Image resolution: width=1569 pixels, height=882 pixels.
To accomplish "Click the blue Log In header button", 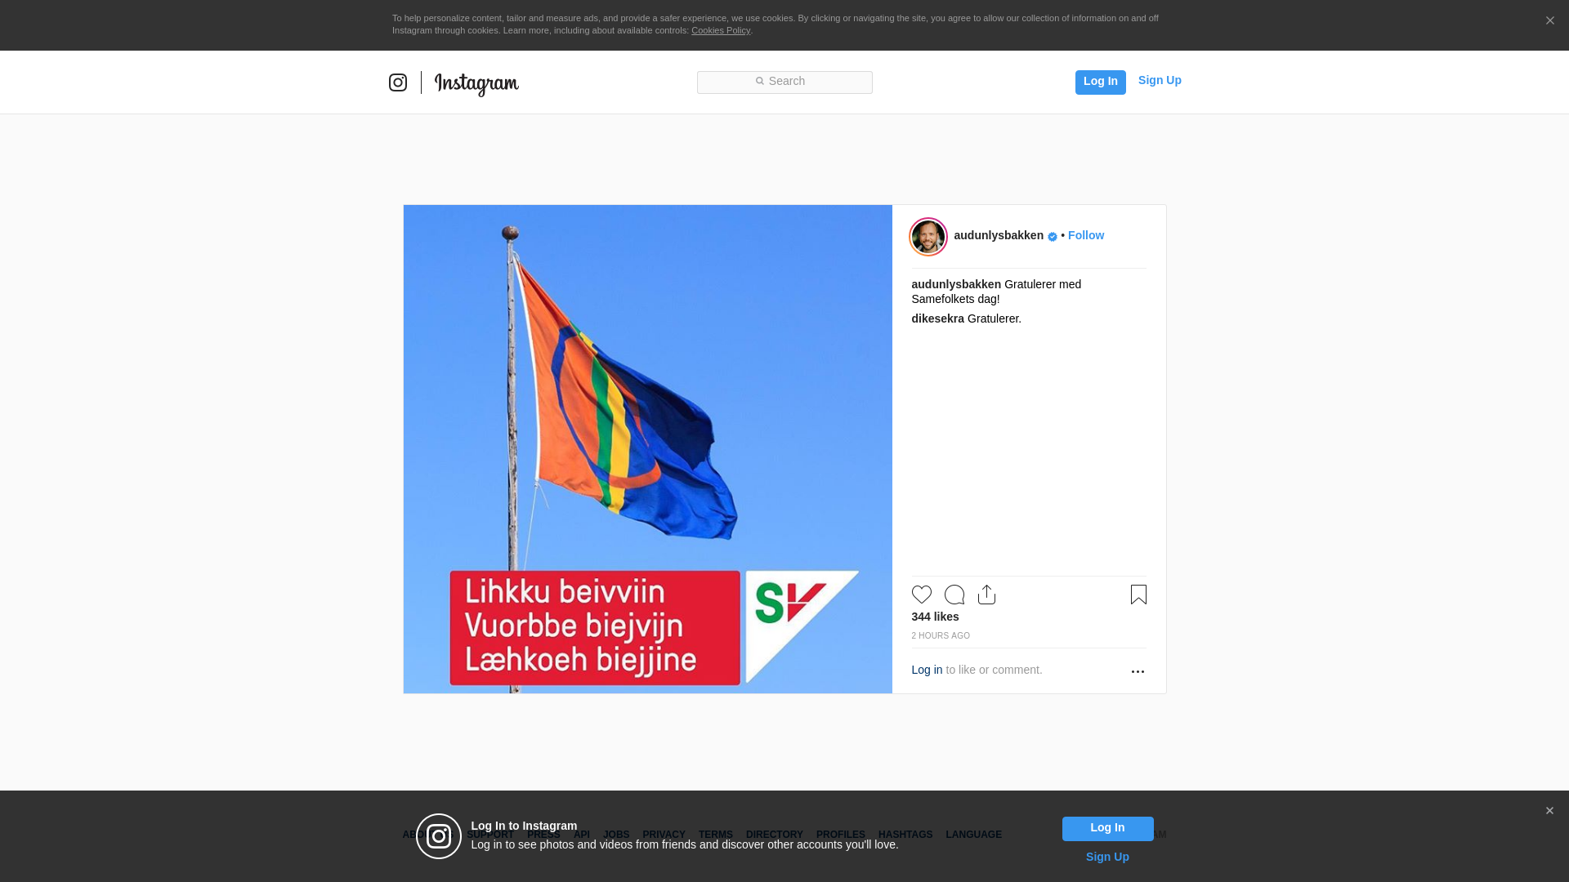I will click(1100, 82).
